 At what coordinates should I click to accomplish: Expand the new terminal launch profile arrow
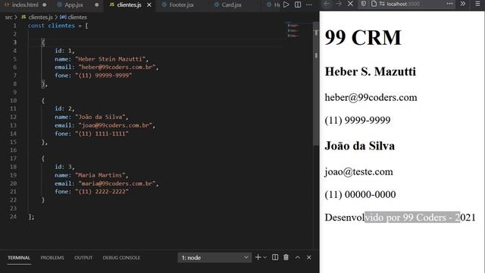pos(264,258)
